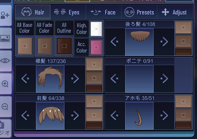Click the 襟髪 137/236 label
Screen dimensions: 197x139
point(51,61)
